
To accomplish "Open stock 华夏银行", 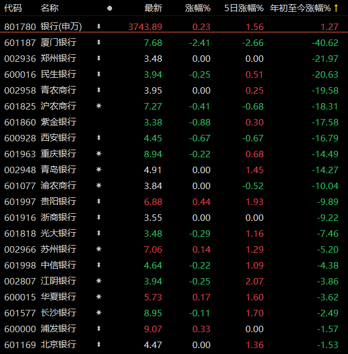I will (58, 297).
